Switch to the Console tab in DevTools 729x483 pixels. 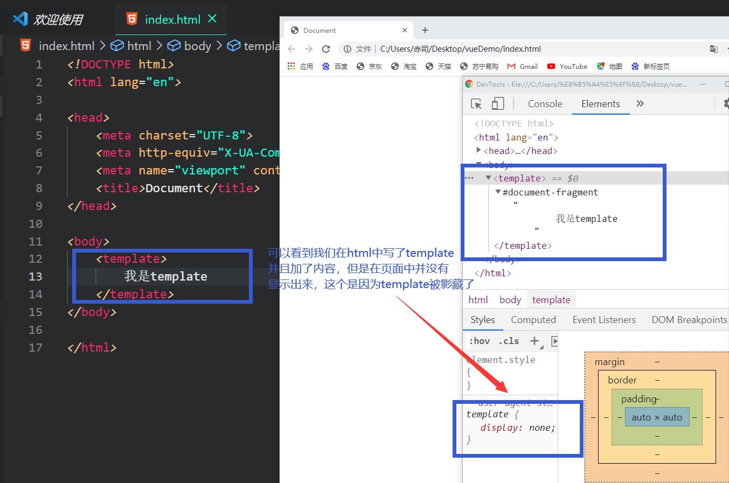click(545, 104)
